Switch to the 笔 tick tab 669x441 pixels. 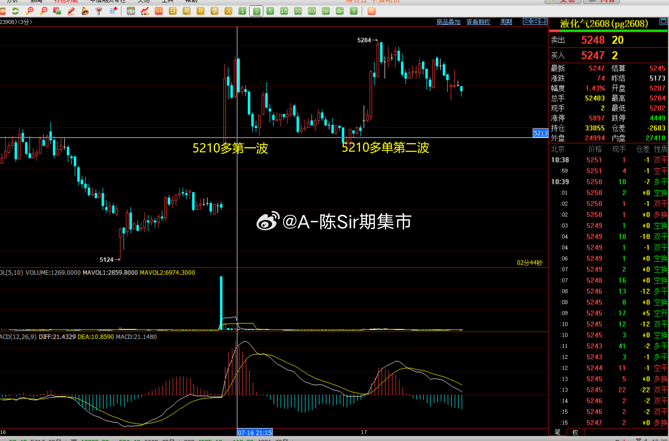tap(557, 432)
